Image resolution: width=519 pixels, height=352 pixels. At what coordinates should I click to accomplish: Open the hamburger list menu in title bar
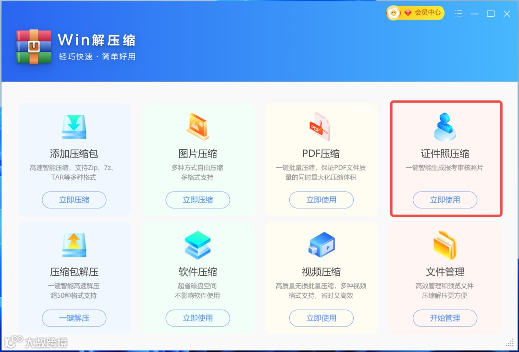[458, 13]
